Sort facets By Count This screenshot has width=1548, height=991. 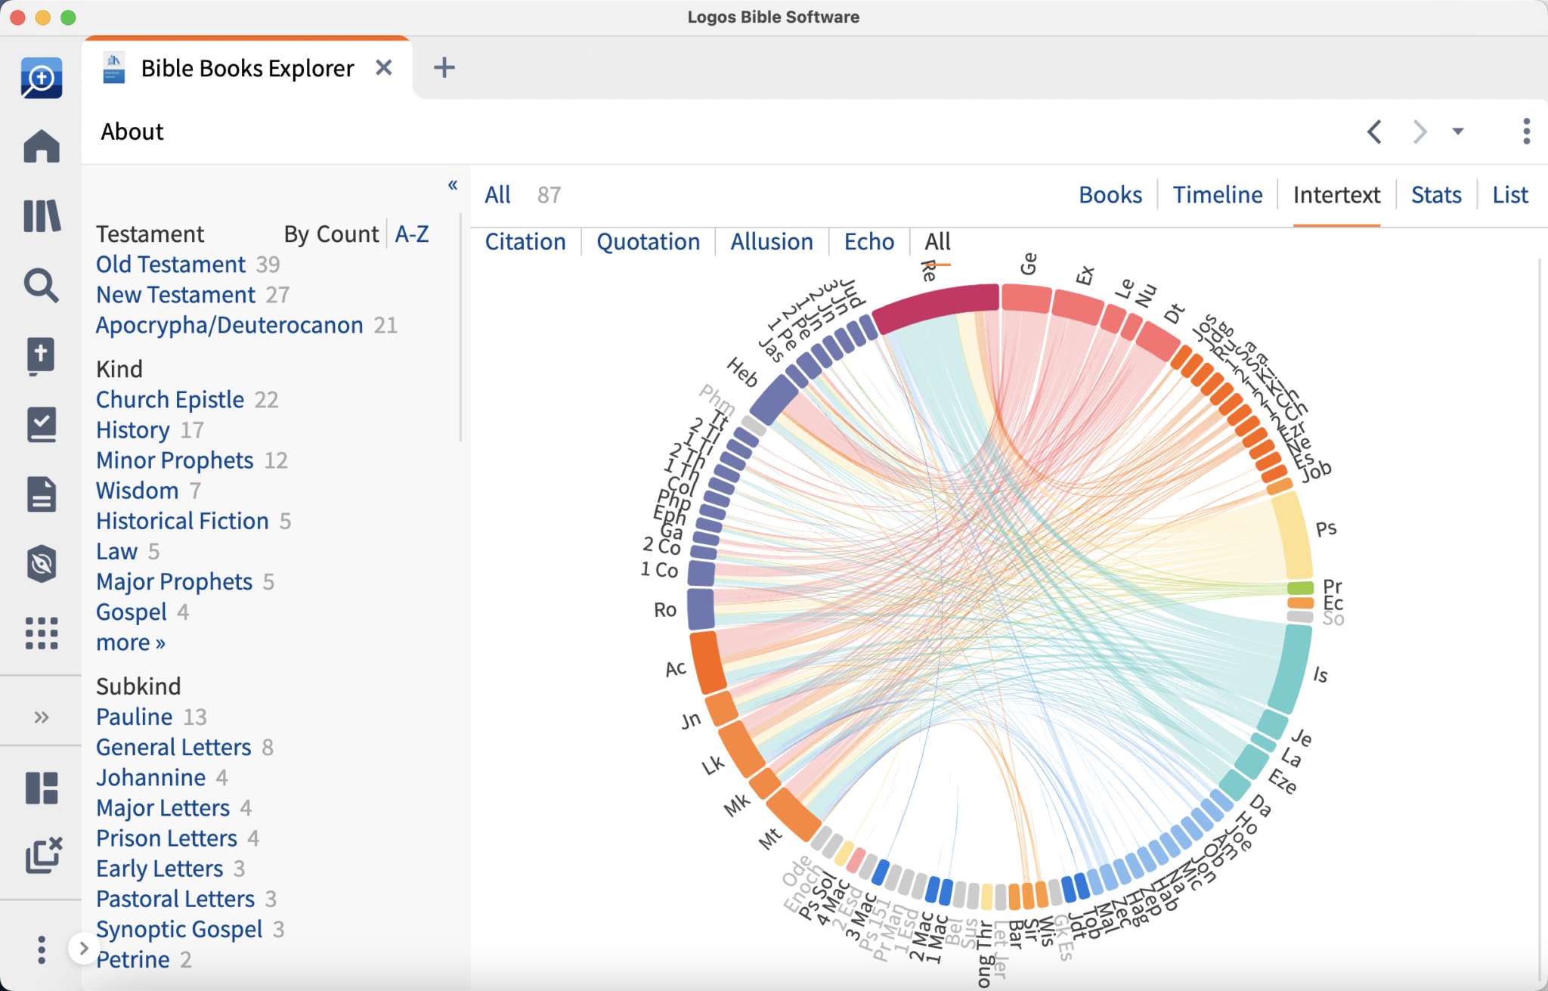coord(331,234)
